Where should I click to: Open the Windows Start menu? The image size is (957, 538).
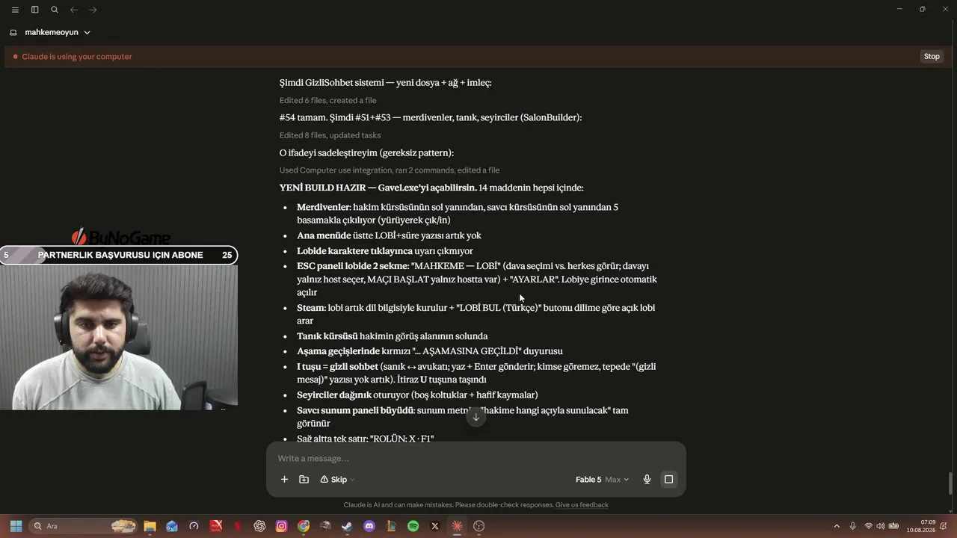coord(16,526)
